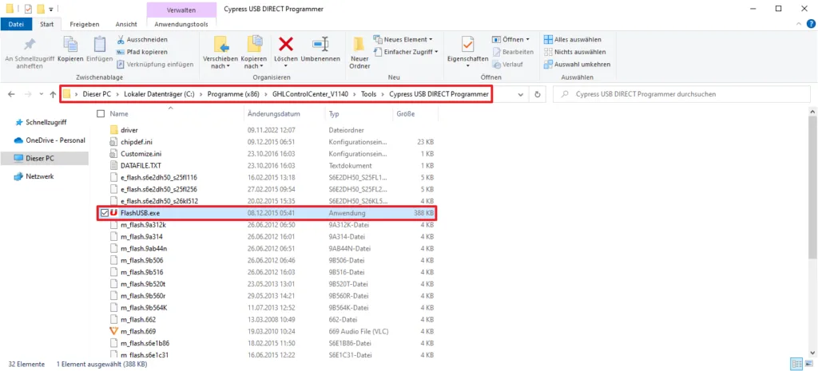Click the Bearbeiten button
This screenshot has height=371, width=818.
point(513,52)
